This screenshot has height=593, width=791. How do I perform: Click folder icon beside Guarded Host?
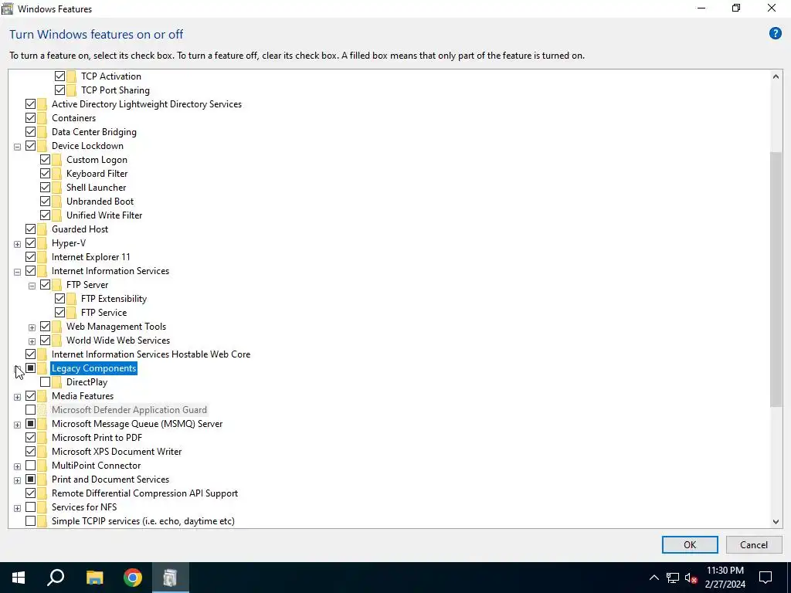click(42, 229)
